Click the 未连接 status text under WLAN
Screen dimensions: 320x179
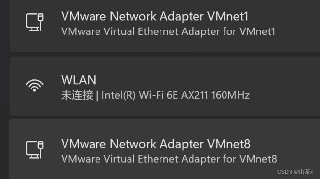[x=77, y=95]
